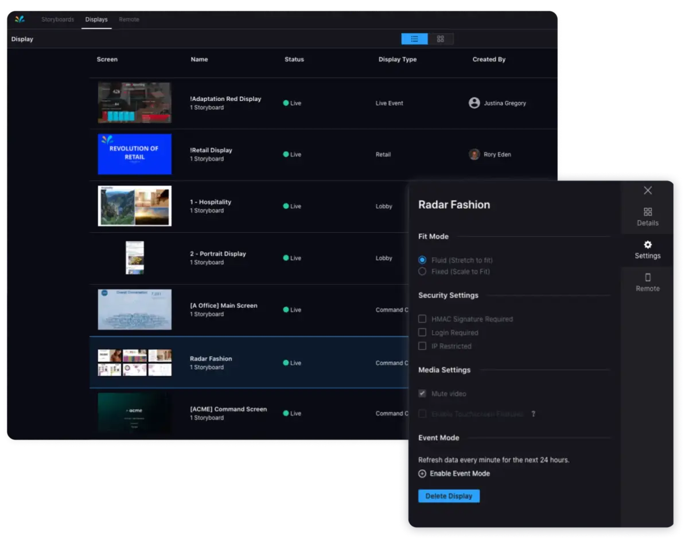685x544 pixels.
Task: Switch displays to grid view
Action: tap(441, 38)
